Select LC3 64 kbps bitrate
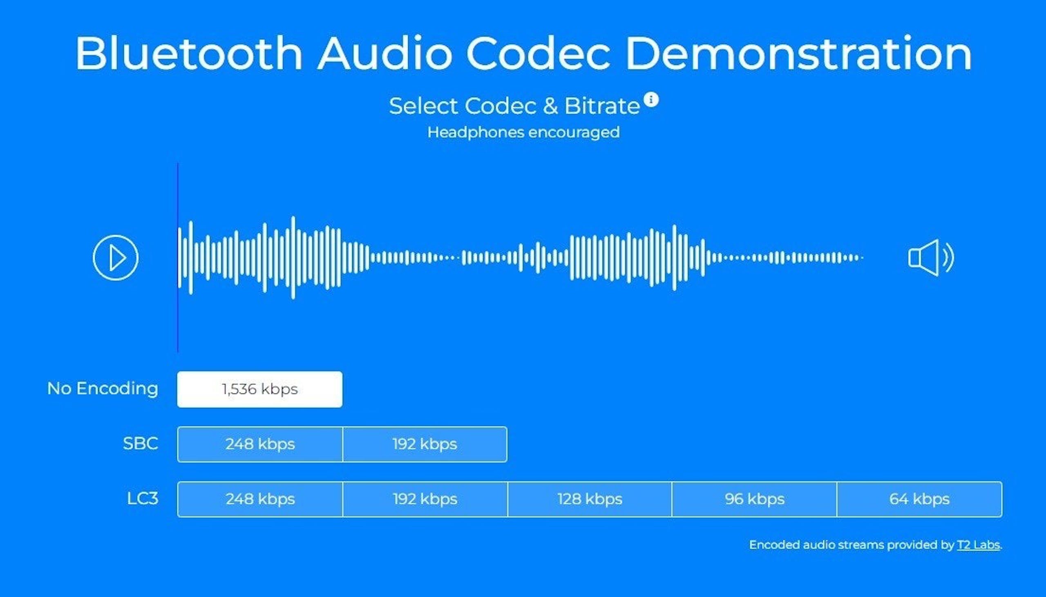 click(919, 499)
